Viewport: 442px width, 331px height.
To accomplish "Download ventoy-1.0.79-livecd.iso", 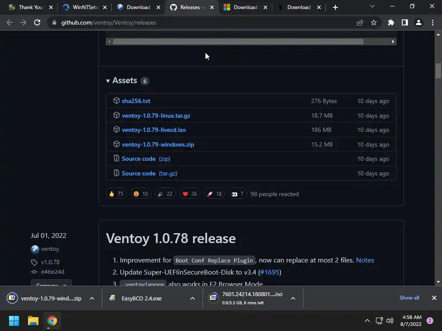I will pyautogui.click(x=154, y=130).
